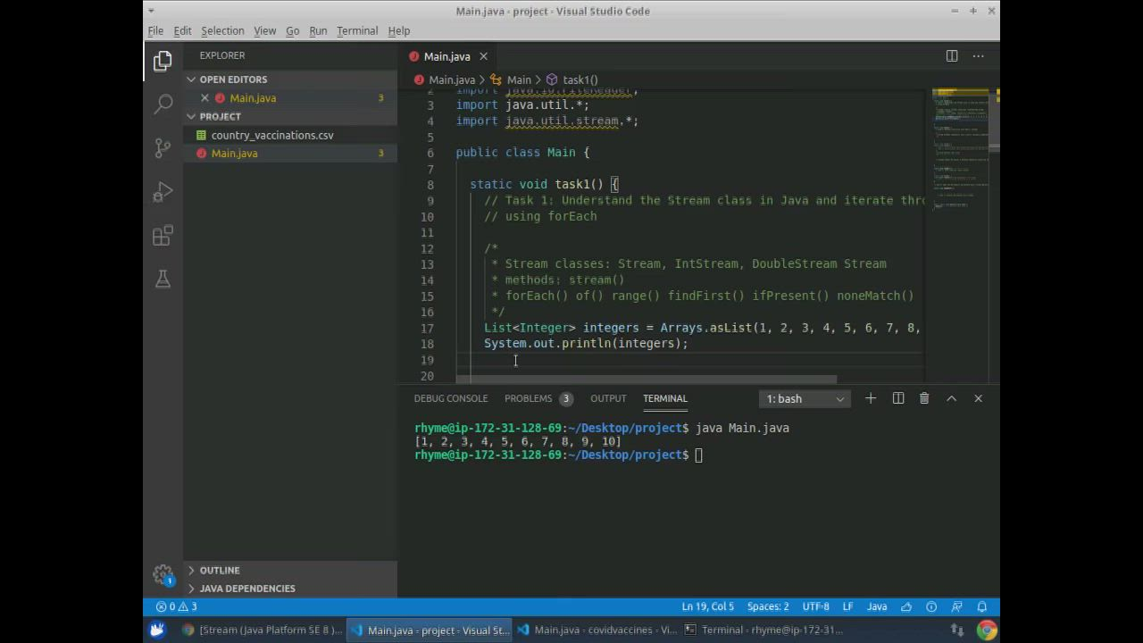The width and height of the screenshot is (1143, 643).
Task: Open the Run and Debug view
Action: (163, 192)
